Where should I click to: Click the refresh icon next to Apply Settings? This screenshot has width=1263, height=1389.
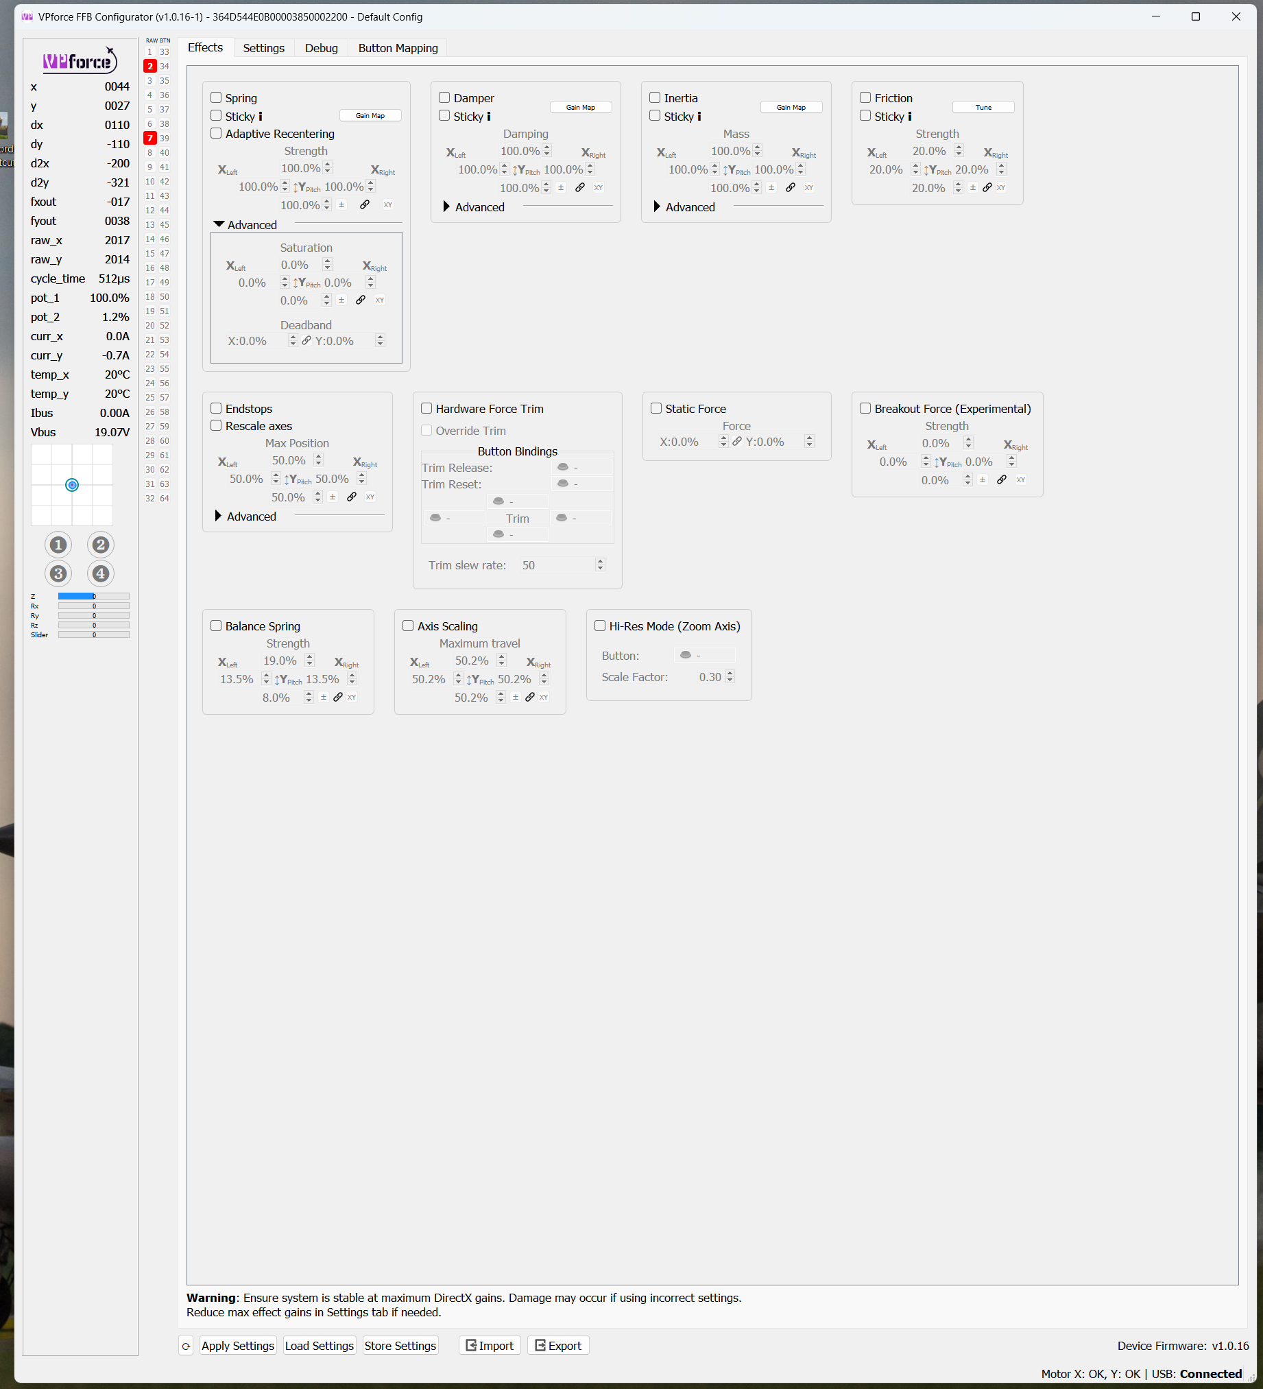pyautogui.click(x=185, y=1345)
